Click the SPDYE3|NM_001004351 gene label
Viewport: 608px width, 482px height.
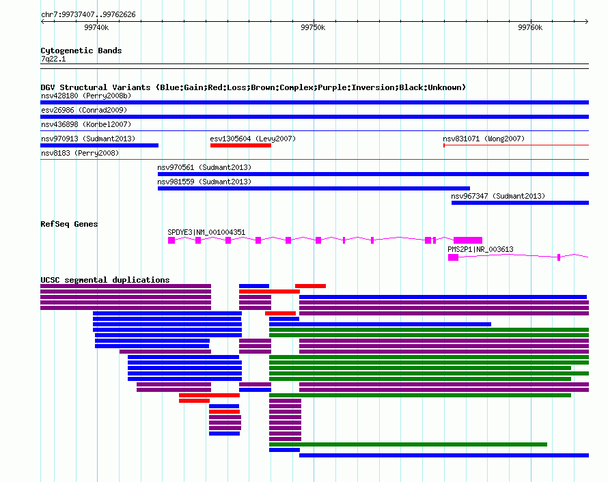[206, 233]
